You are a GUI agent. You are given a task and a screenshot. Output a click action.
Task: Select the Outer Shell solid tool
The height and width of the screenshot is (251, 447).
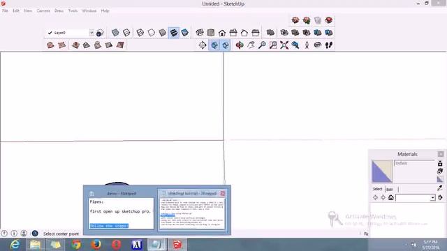click(x=270, y=33)
